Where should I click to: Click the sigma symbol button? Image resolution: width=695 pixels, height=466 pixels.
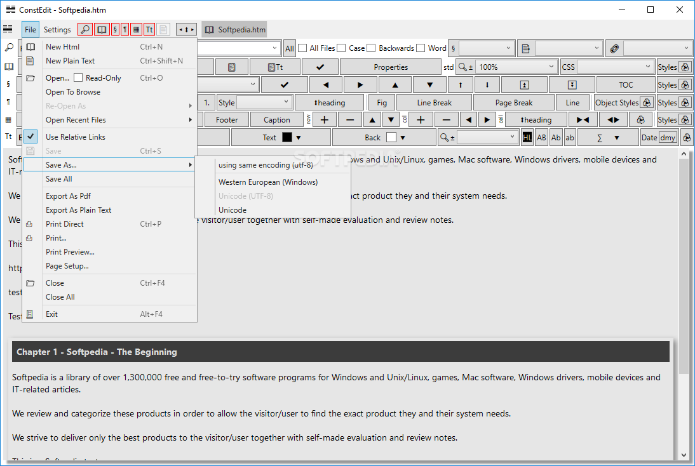(x=599, y=138)
